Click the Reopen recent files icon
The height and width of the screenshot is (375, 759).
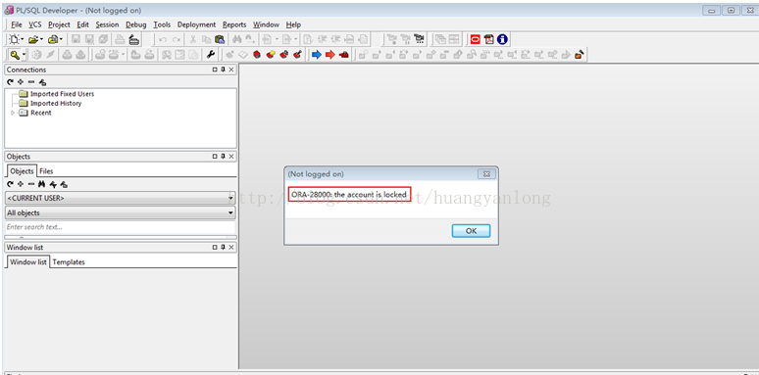point(53,39)
